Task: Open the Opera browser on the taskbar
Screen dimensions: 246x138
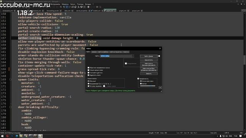Action: pos(7,136)
